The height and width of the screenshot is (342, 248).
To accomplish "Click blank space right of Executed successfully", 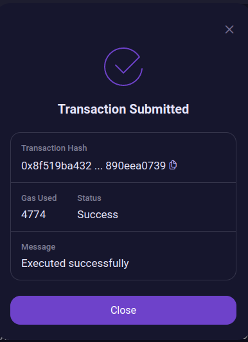I will 182,263.
